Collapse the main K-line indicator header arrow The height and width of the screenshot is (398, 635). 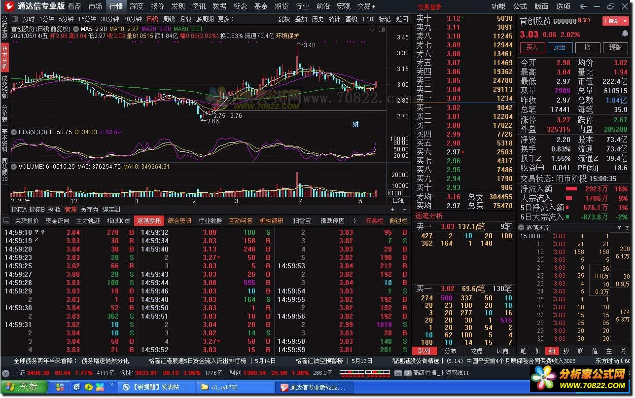(x=75, y=29)
